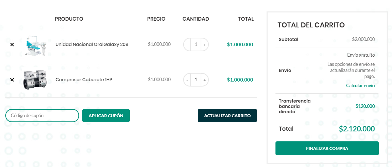Image resolution: width=392 pixels, height=167 pixels.
Task: Increase quantity of Compresor Cabezote 1HP
Action: pyautogui.click(x=205, y=80)
